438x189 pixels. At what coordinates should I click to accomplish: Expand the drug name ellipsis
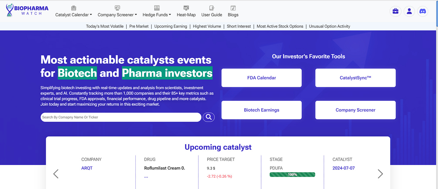point(146,176)
